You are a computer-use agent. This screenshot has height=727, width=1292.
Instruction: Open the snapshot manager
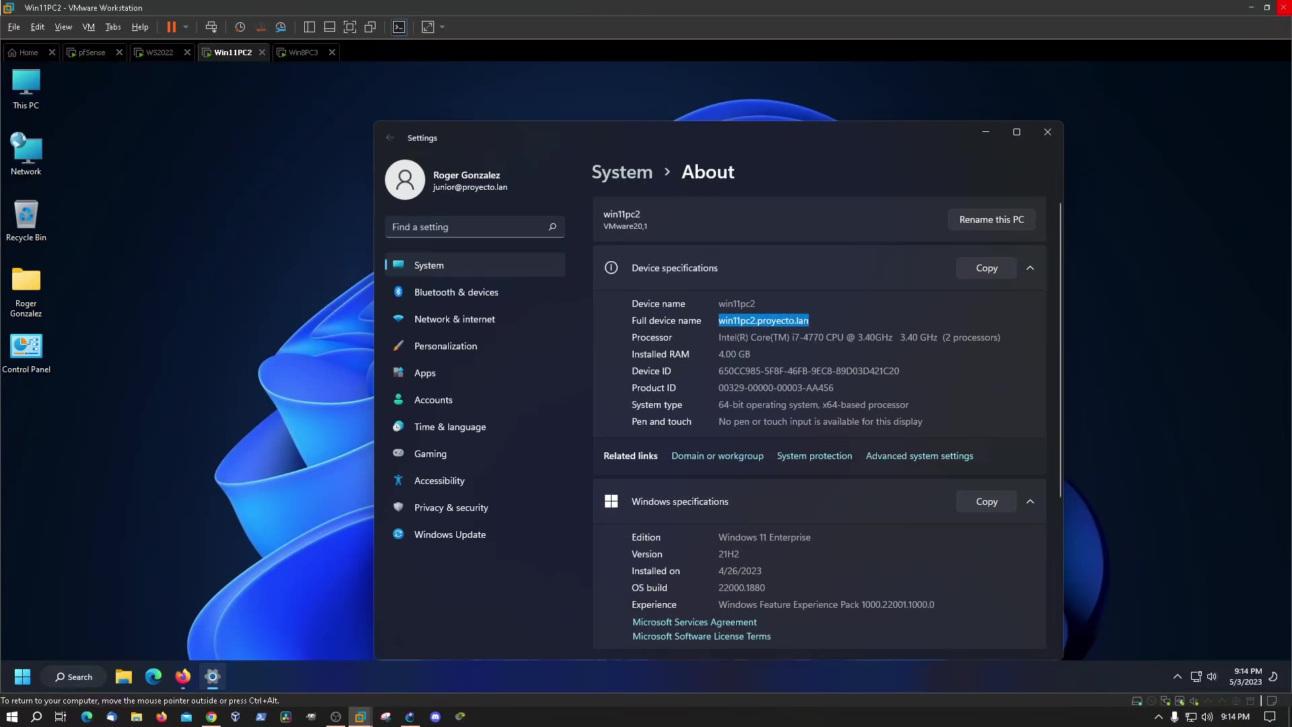click(x=281, y=27)
